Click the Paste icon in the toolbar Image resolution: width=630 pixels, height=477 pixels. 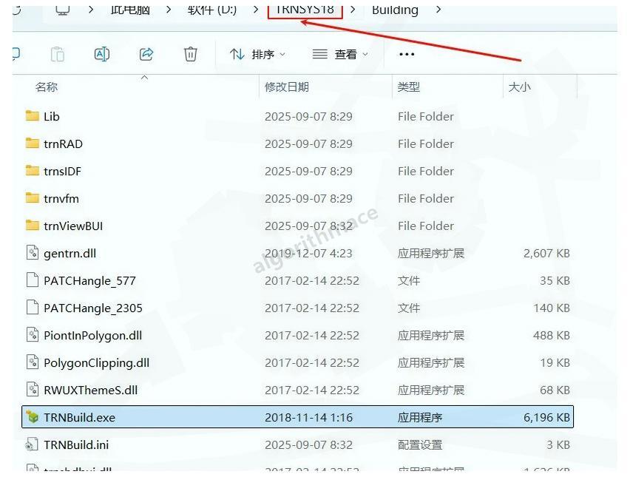click(x=58, y=53)
